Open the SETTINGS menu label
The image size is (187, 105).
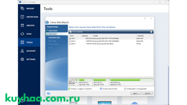[x=31, y=59]
